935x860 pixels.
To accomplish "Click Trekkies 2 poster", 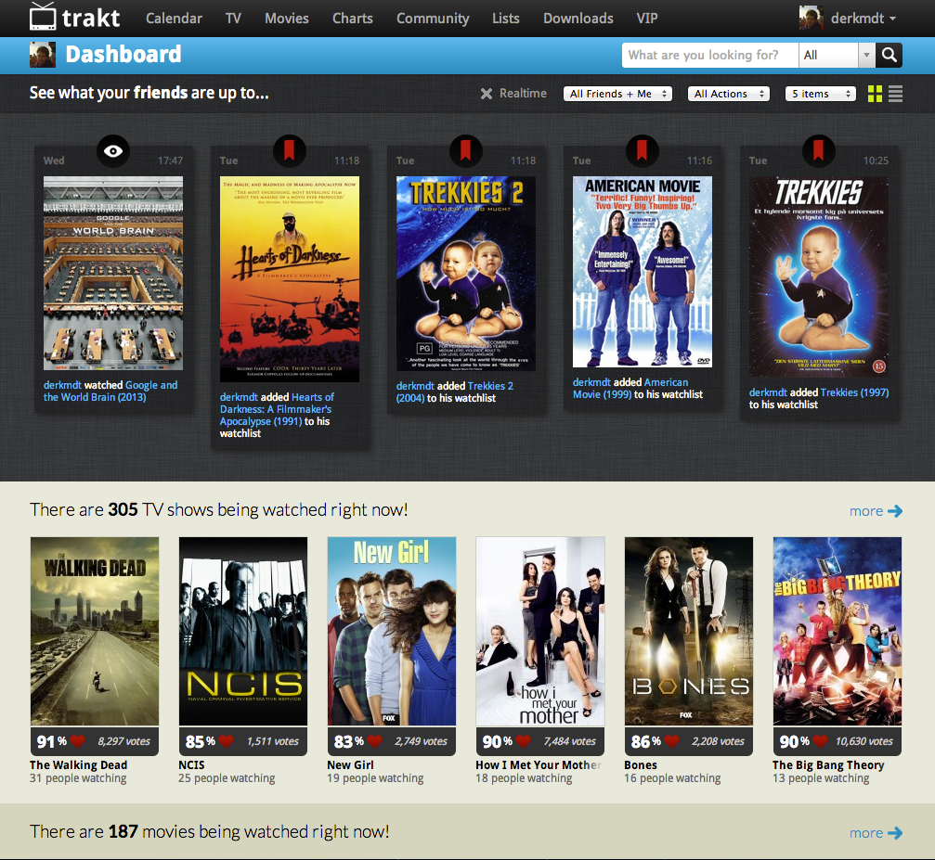I will pyautogui.click(x=466, y=274).
